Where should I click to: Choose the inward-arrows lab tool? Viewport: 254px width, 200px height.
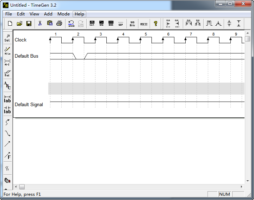(x=7, y=110)
